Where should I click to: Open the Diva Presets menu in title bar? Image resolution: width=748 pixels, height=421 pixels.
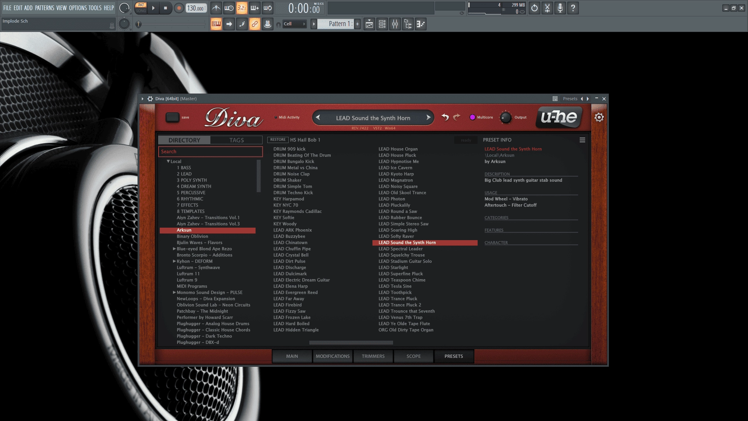click(x=570, y=99)
